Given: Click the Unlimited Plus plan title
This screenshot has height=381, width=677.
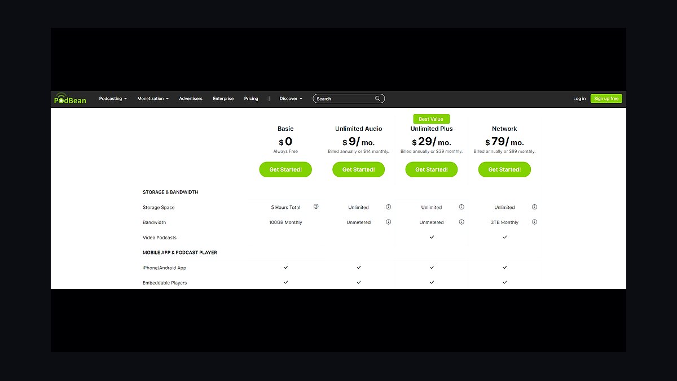Looking at the screenshot, I should pyautogui.click(x=432, y=129).
